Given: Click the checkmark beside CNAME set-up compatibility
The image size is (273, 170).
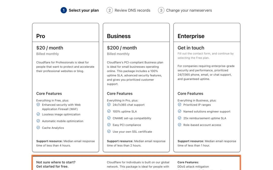Looking at the screenshot, I should 109,118.
